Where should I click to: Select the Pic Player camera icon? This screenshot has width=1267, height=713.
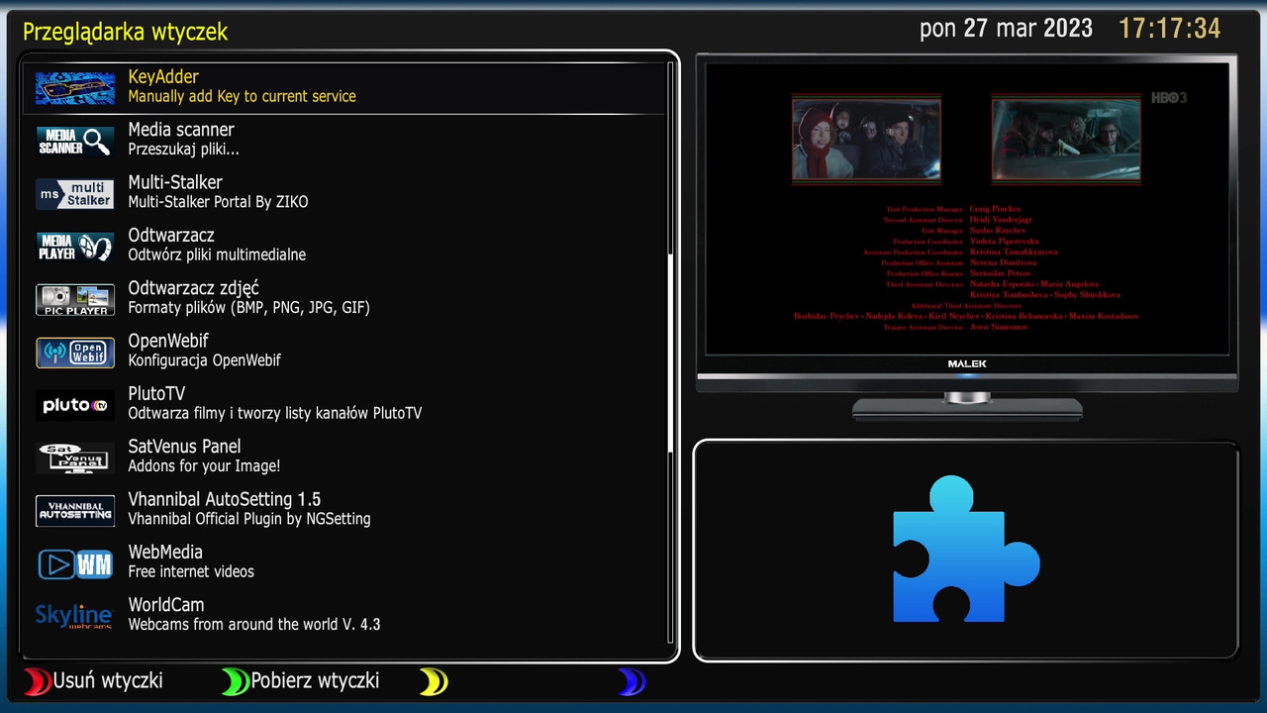(x=75, y=300)
